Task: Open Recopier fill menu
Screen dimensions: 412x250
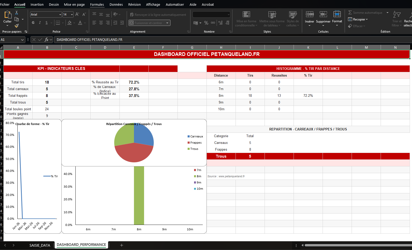Action: coord(358,19)
